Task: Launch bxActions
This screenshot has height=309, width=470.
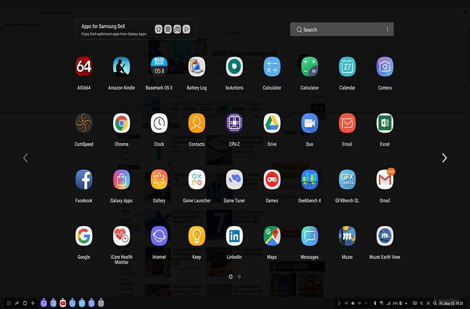Action: (x=234, y=67)
